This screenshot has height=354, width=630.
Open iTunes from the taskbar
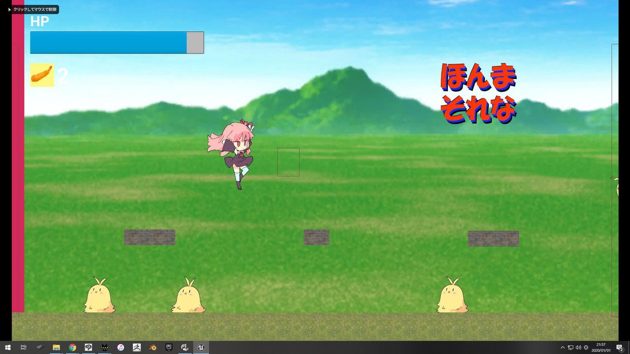(x=121, y=348)
